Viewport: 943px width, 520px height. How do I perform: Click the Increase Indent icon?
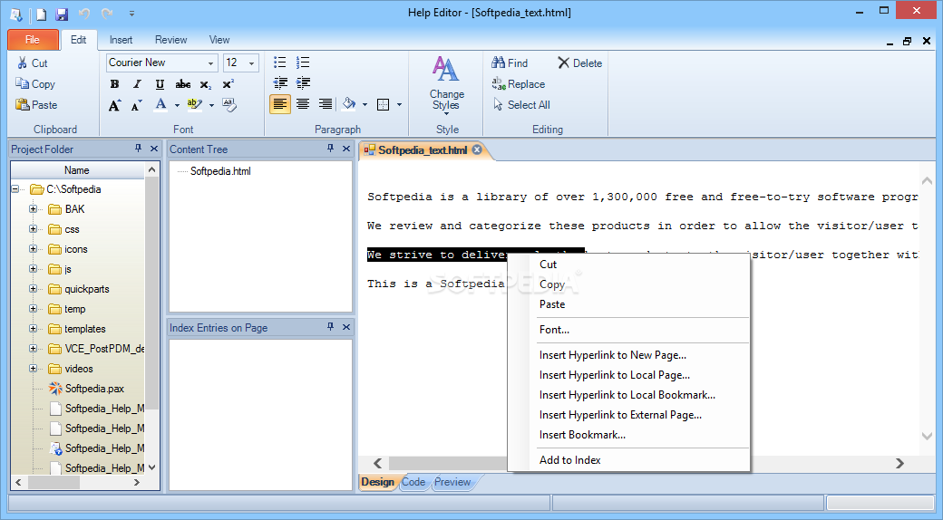pos(303,83)
